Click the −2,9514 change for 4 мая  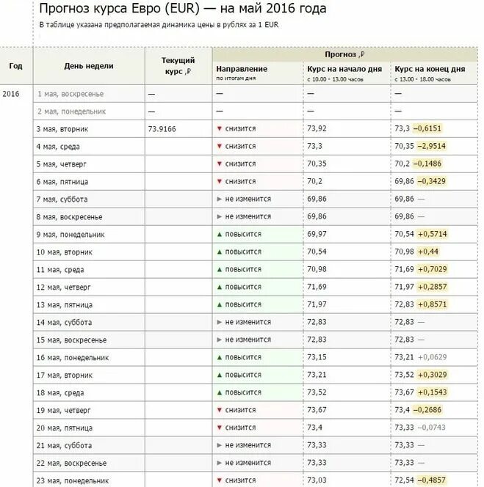431,146
